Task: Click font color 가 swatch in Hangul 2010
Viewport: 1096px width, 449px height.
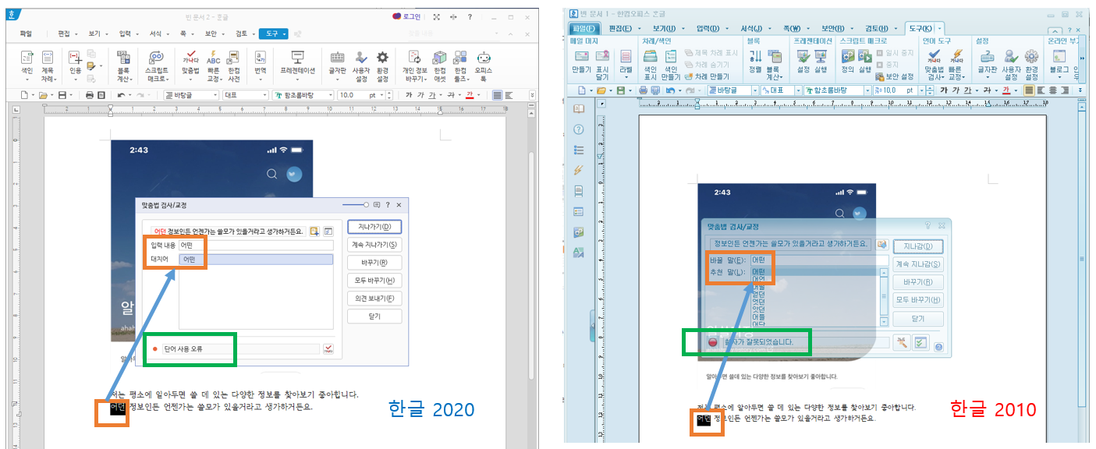Action: tap(1006, 90)
